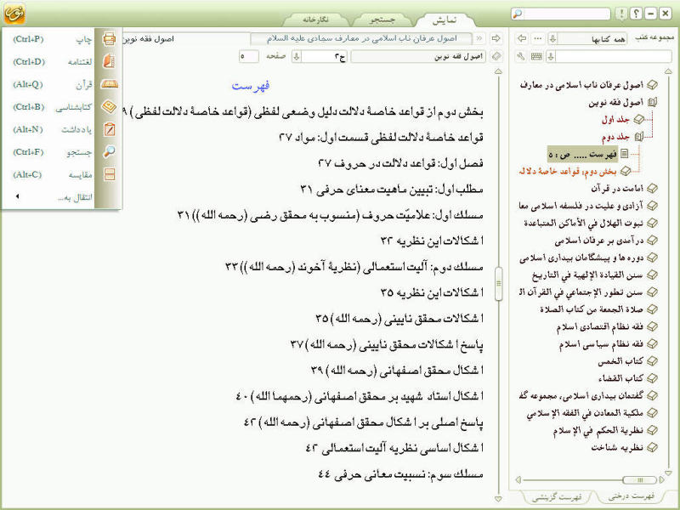Click the help question mark button
This screenshot has width=680, height=510.
pyautogui.click(x=636, y=14)
